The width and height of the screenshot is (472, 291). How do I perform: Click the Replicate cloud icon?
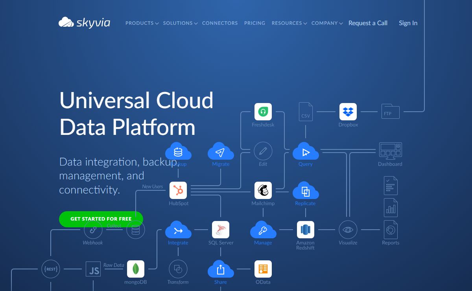[305, 191]
